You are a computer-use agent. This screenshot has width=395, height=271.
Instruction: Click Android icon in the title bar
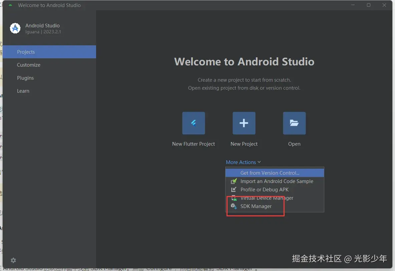[x=10, y=5]
